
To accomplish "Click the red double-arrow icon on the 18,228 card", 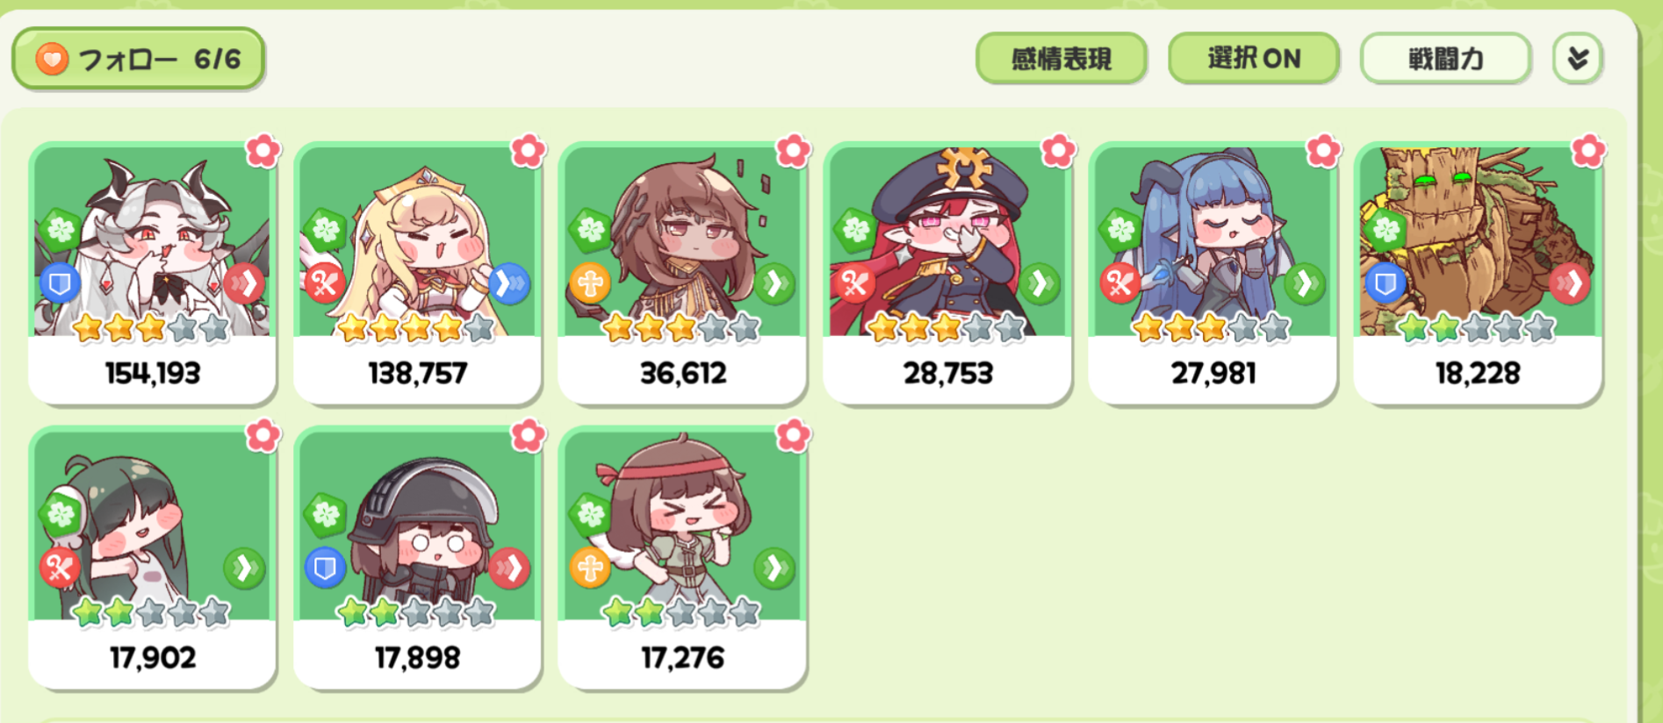I will pos(1570,283).
